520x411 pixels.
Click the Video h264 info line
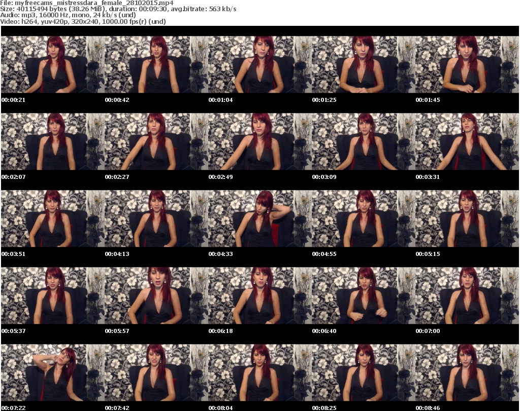tap(83, 21)
